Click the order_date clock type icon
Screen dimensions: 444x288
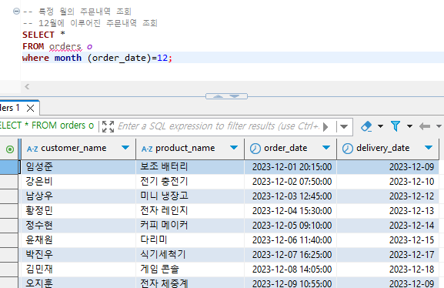point(255,149)
